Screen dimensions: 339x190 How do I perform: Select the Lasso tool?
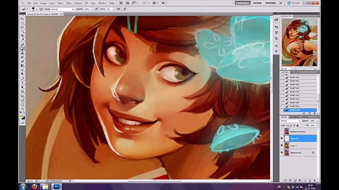(23, 27)
